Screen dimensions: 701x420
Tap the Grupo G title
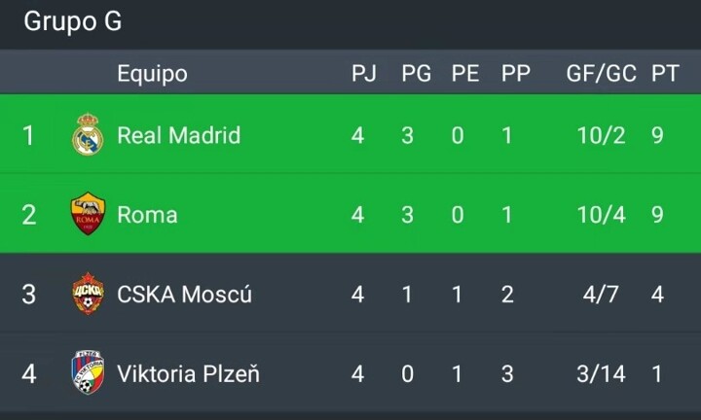pos(72,21)
